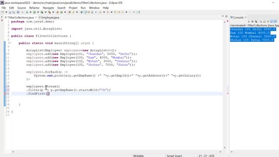
Task: Click Console Remove All Terminated Launches icon
Action: click(256, 22)
